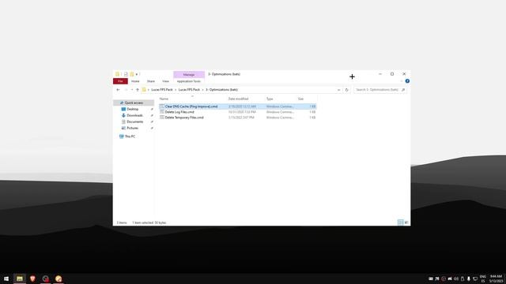506x284 pixels.
Task: Open the Customize Quick Access Toolbar dropdown
Action: [137, 74]
